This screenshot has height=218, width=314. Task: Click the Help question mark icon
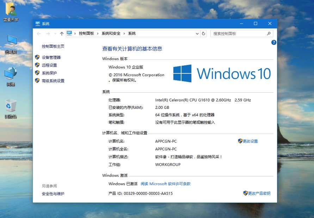coord(274,42)
